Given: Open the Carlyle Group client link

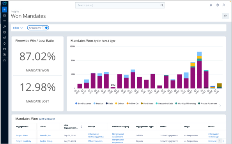Looking at the screenshot, I should pos(46,141).
